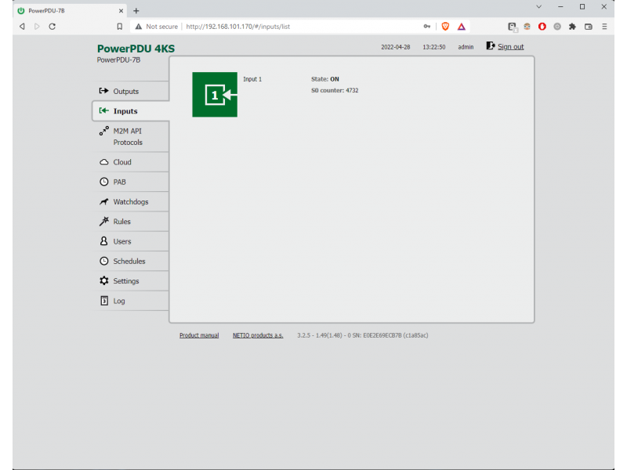The width and height of the screenshot is (627, 470).
Task: Click the Rules magic wand icon
Action: point(104,222)
